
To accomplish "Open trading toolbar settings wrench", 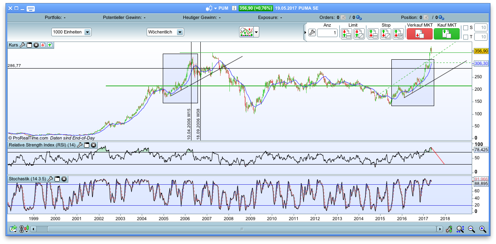I will [x=311, y=33].
